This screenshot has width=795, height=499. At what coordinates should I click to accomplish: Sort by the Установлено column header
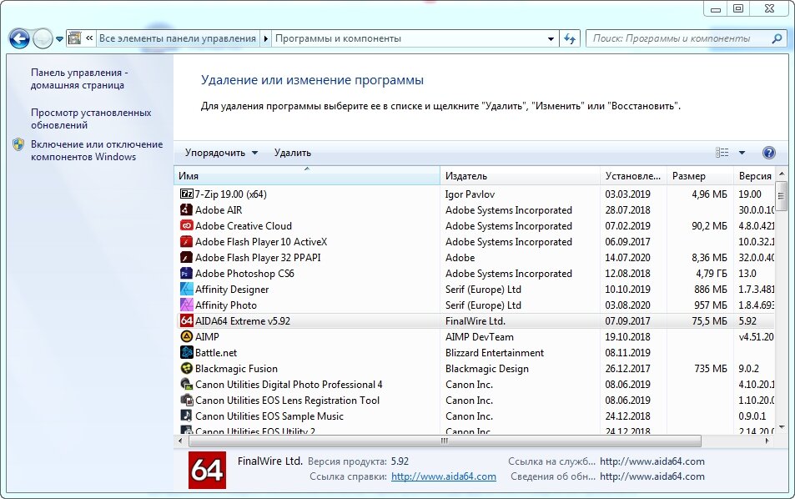[x=633, y=176]
